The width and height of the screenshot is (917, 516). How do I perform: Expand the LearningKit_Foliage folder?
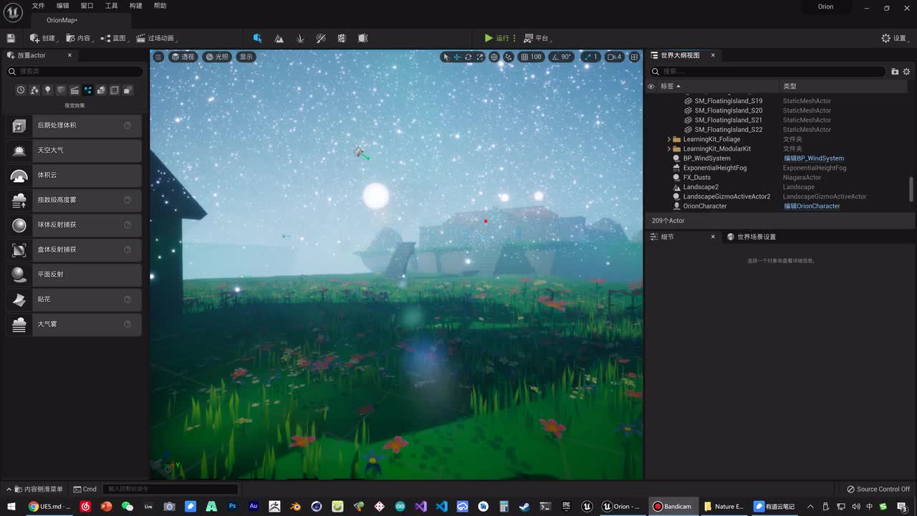(x=669, y=139)
